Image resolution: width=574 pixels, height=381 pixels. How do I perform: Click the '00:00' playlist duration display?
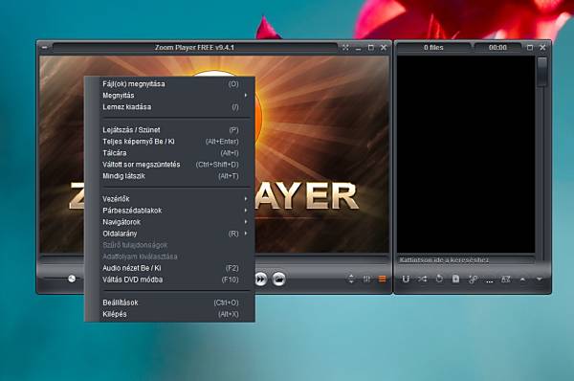click(497, 47)
